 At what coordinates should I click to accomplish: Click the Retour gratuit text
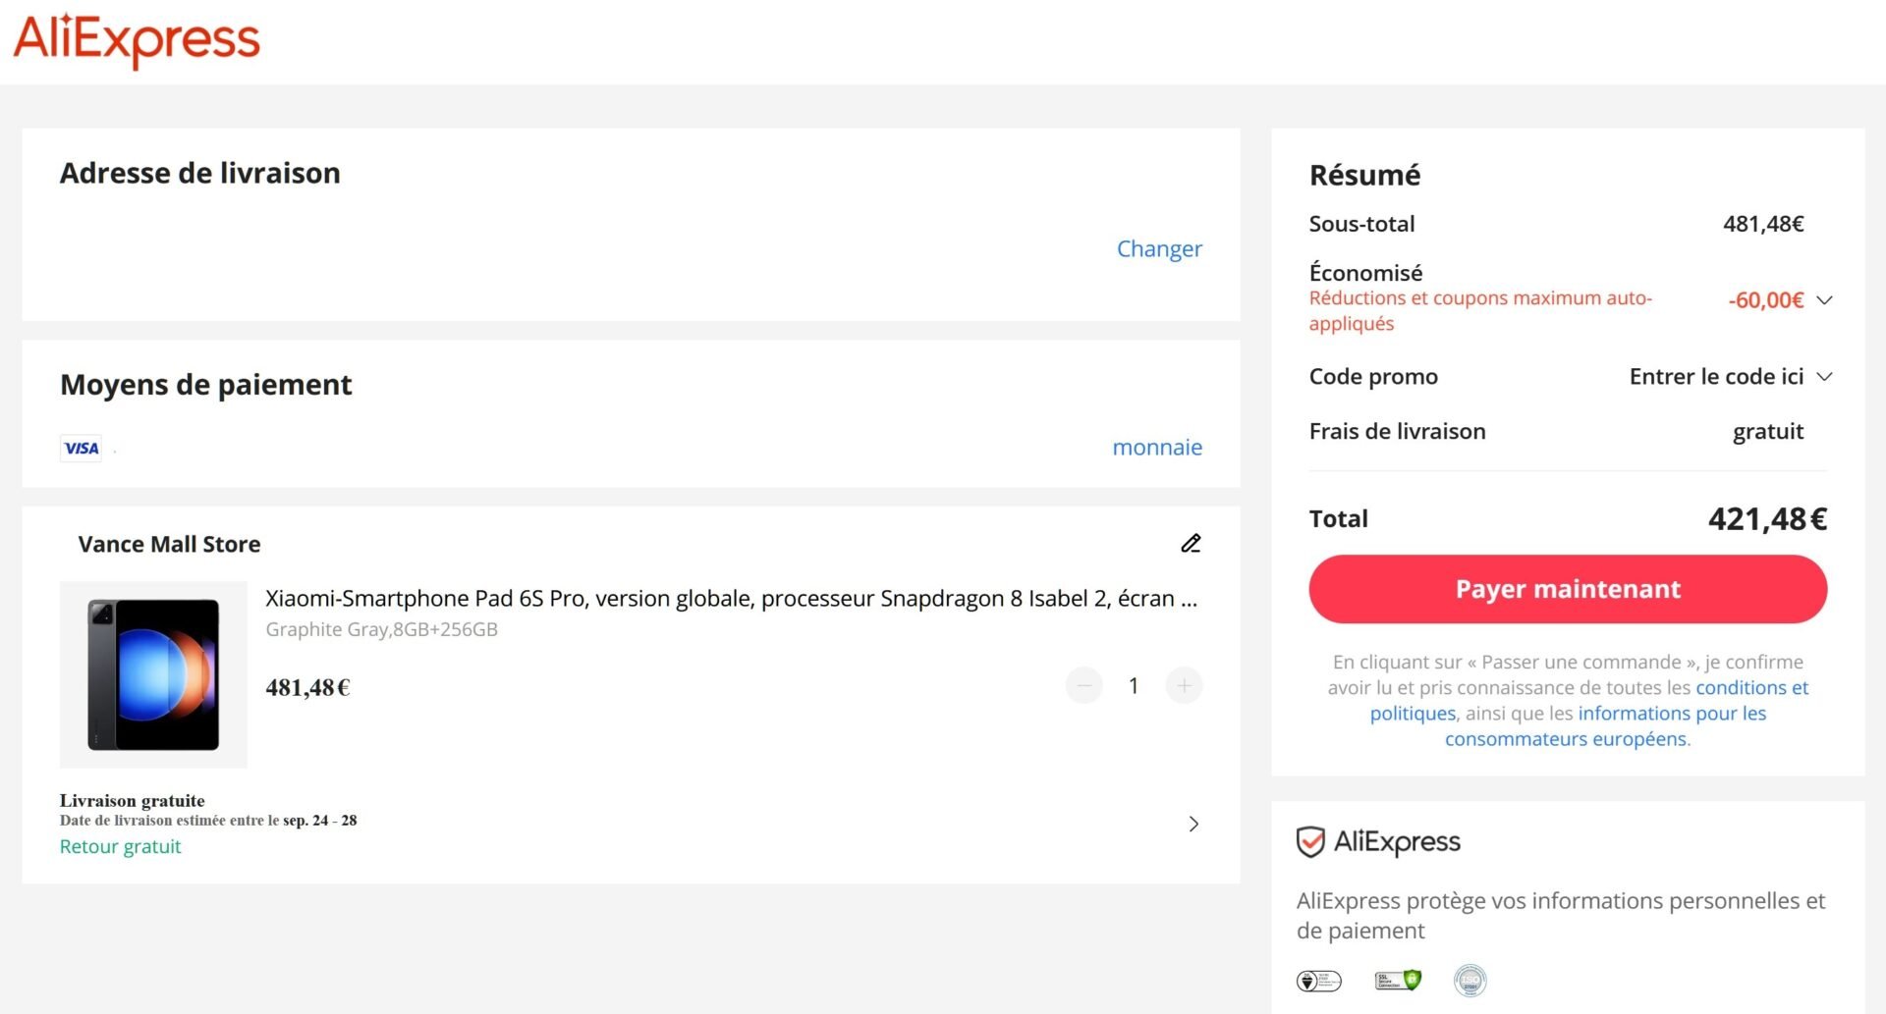coord(120,847)
